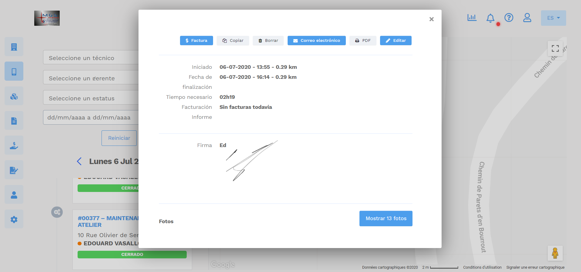Click '02h19' time value
Viewport: 581px width, 272px height.
click(x=227, y=97)
